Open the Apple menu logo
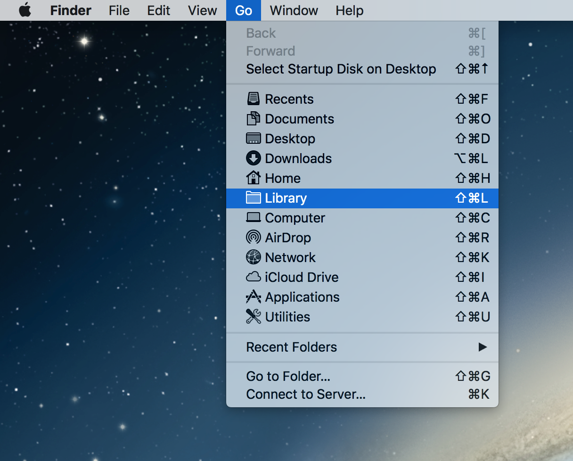The height and width of the screenshot is (461, 573). (25, 10)
